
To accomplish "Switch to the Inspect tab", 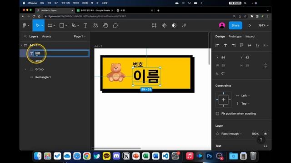I will pyautogui.click(x=250, y=36).
